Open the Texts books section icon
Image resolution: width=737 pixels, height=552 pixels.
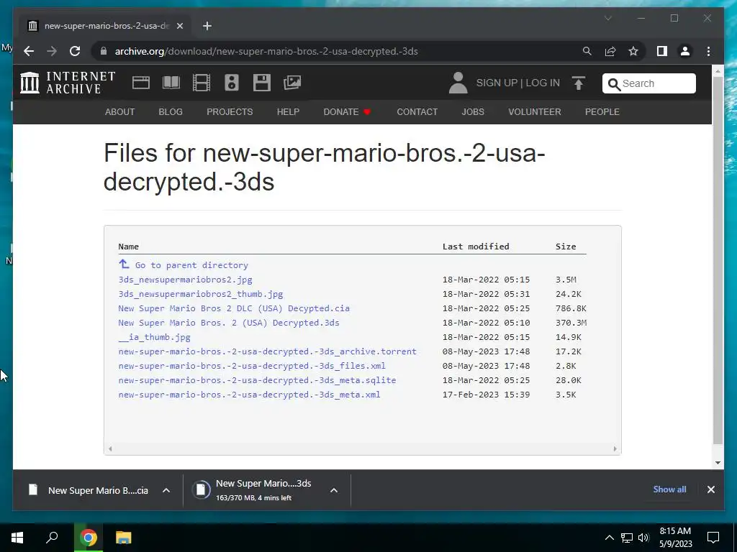[171, 83]
